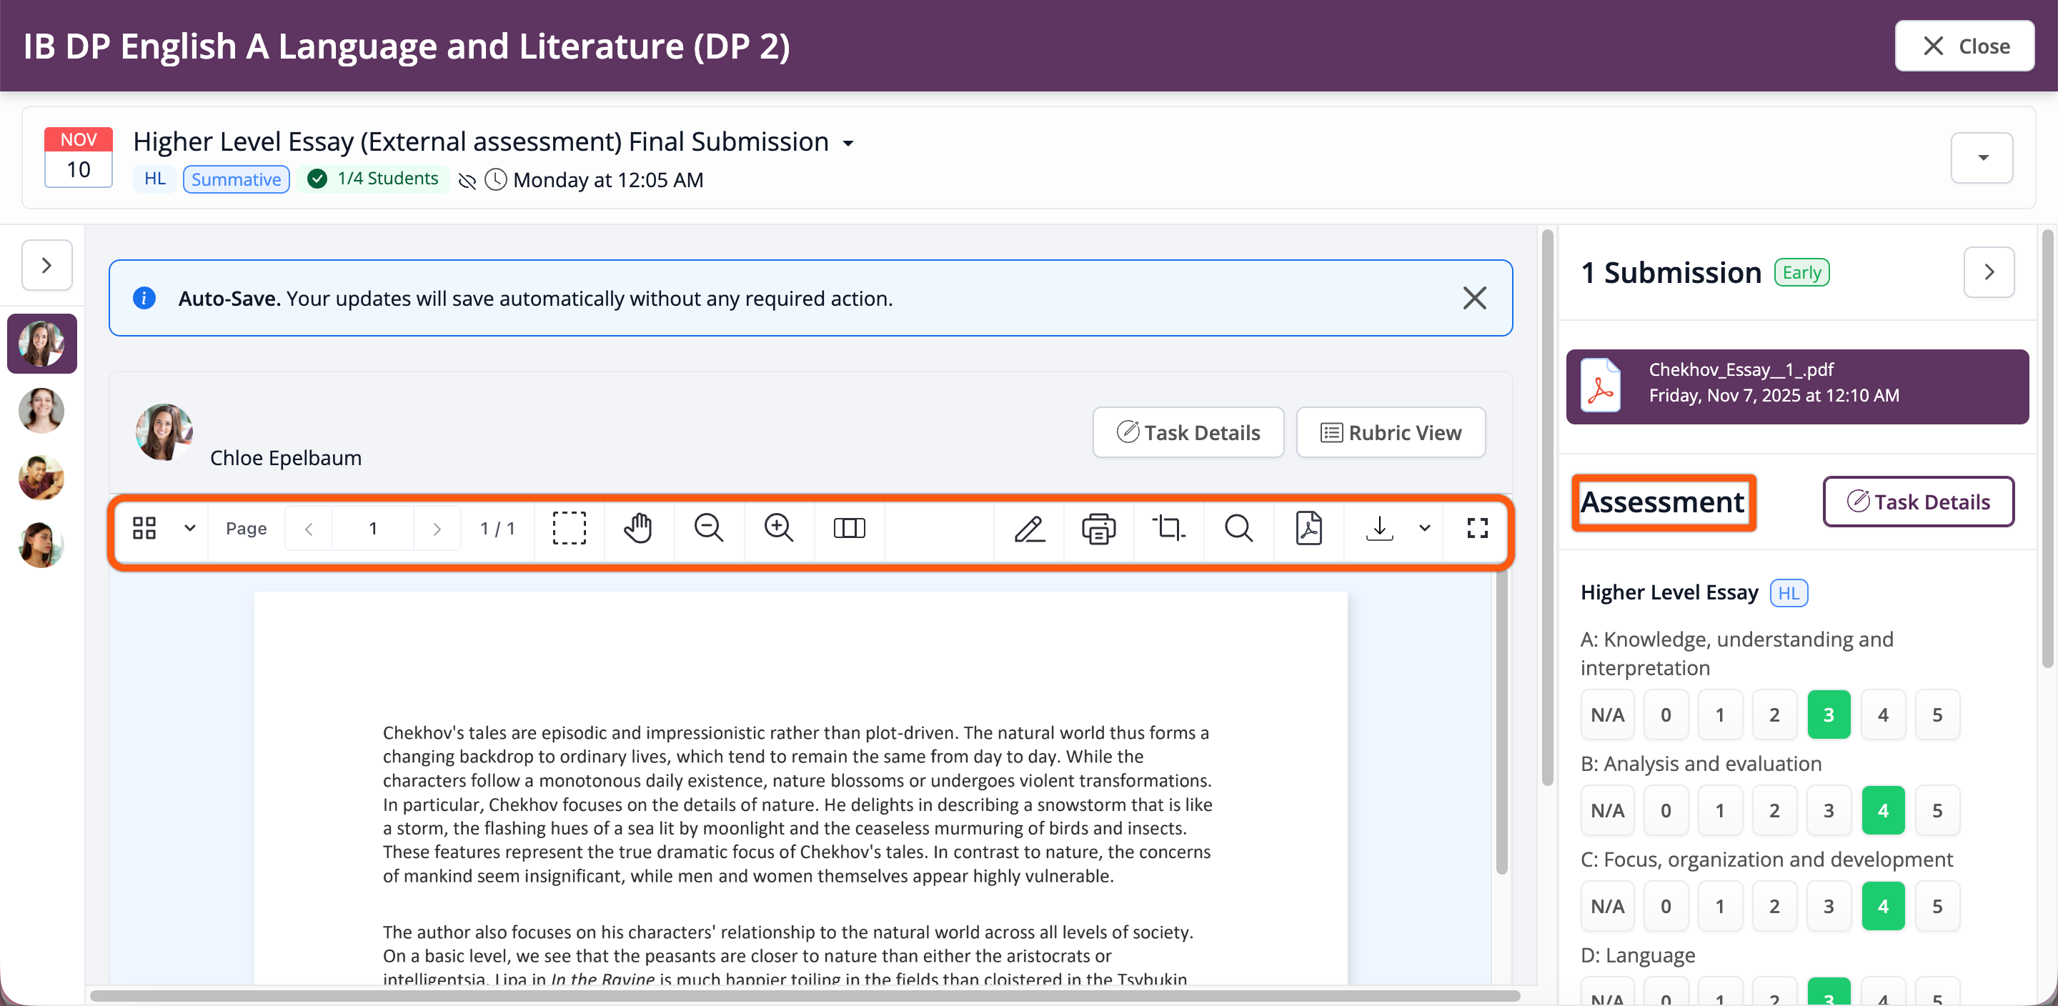This screenshot has width=2058, height=1006.
Task: Search within the PDF document
Action: point(1238,528)
